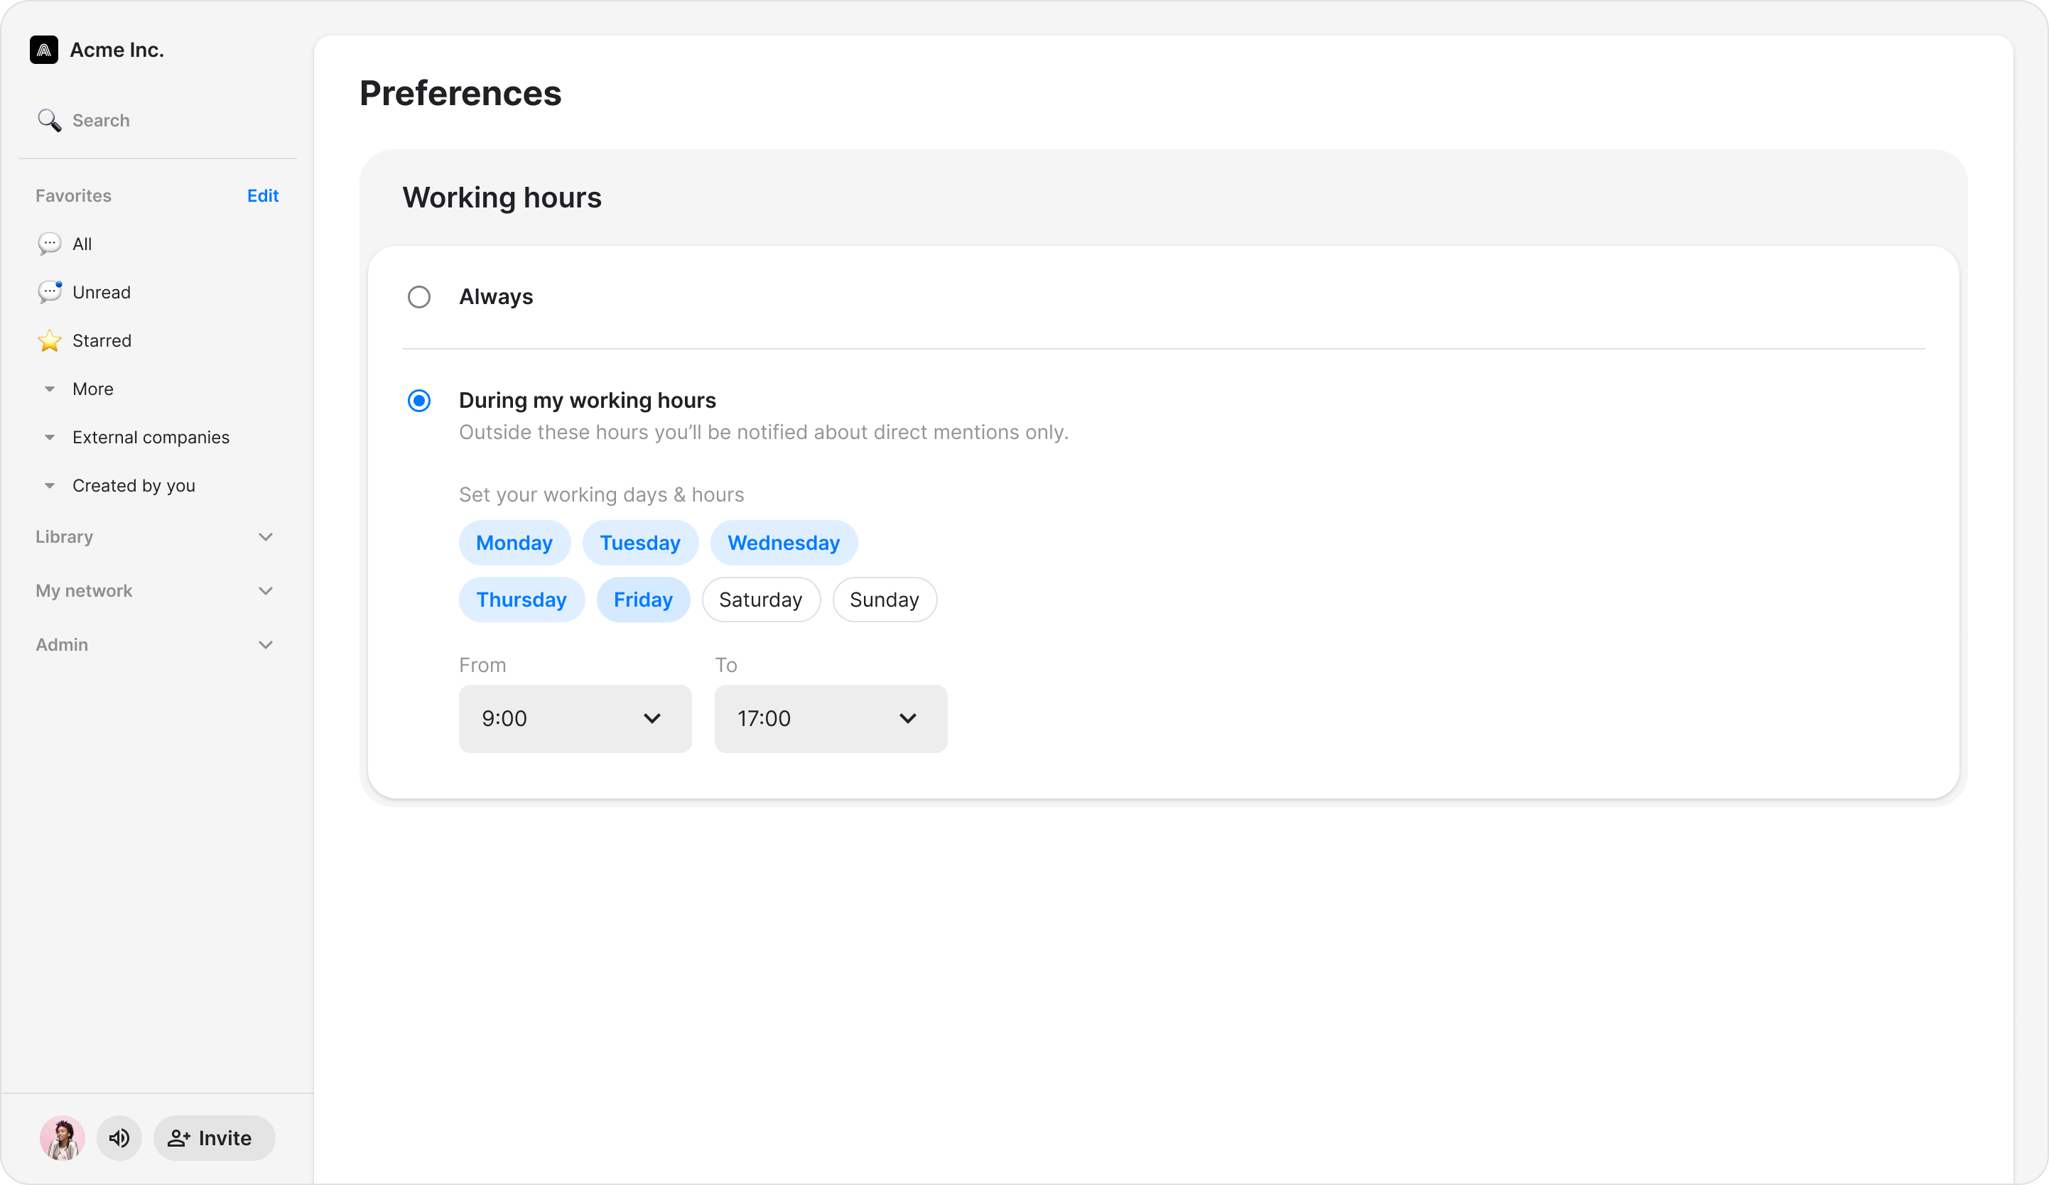The width and height of the screenshot is (2049, 1185).
Task: Deselect the Wednesday working day chip
Action: [783, 543]
